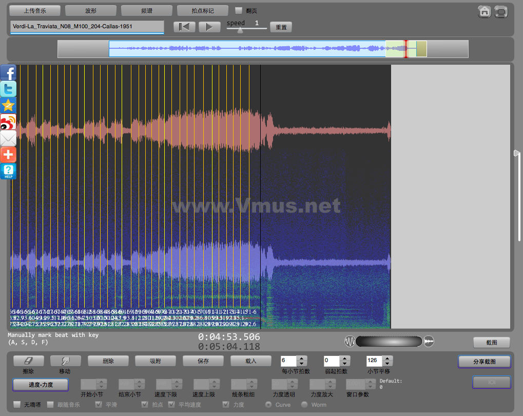Share via the Twitter sidebar icon
This screenshot has height=416, width=523.
click(x=8, y=89)
